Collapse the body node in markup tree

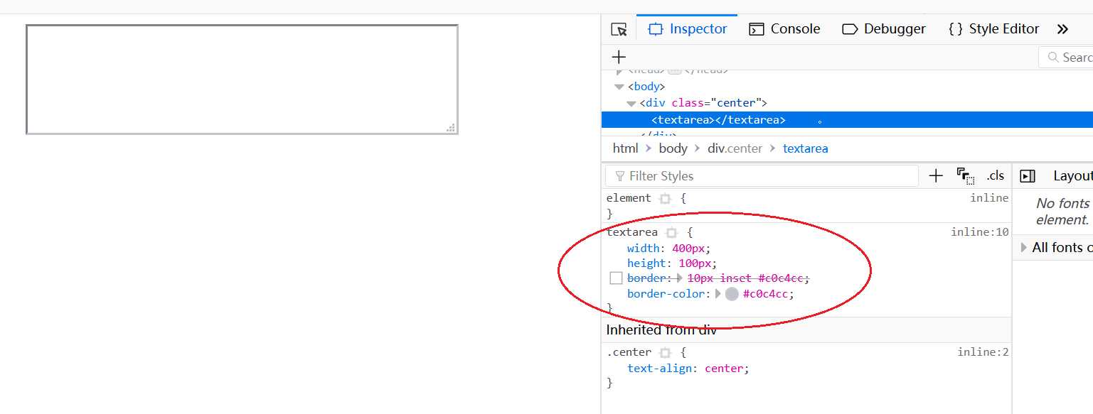point(618,87)
